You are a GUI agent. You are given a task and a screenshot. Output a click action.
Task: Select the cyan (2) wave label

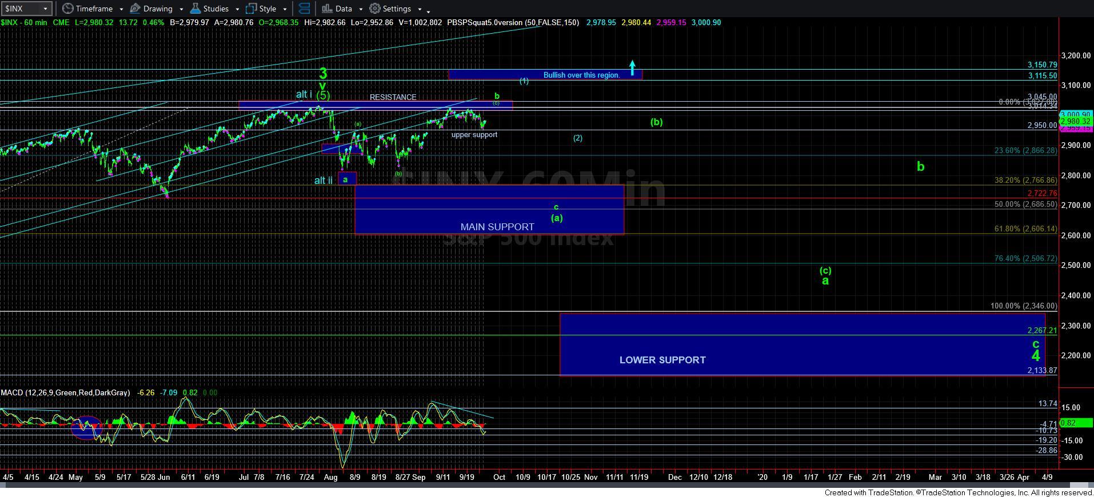click(578, 138)
